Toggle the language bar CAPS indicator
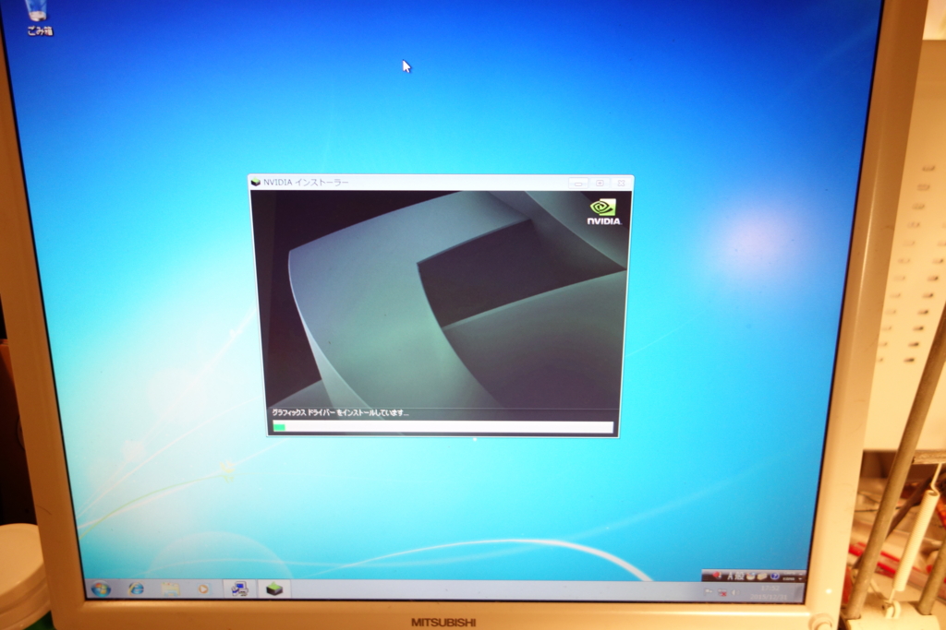 (x=789, y=572)
